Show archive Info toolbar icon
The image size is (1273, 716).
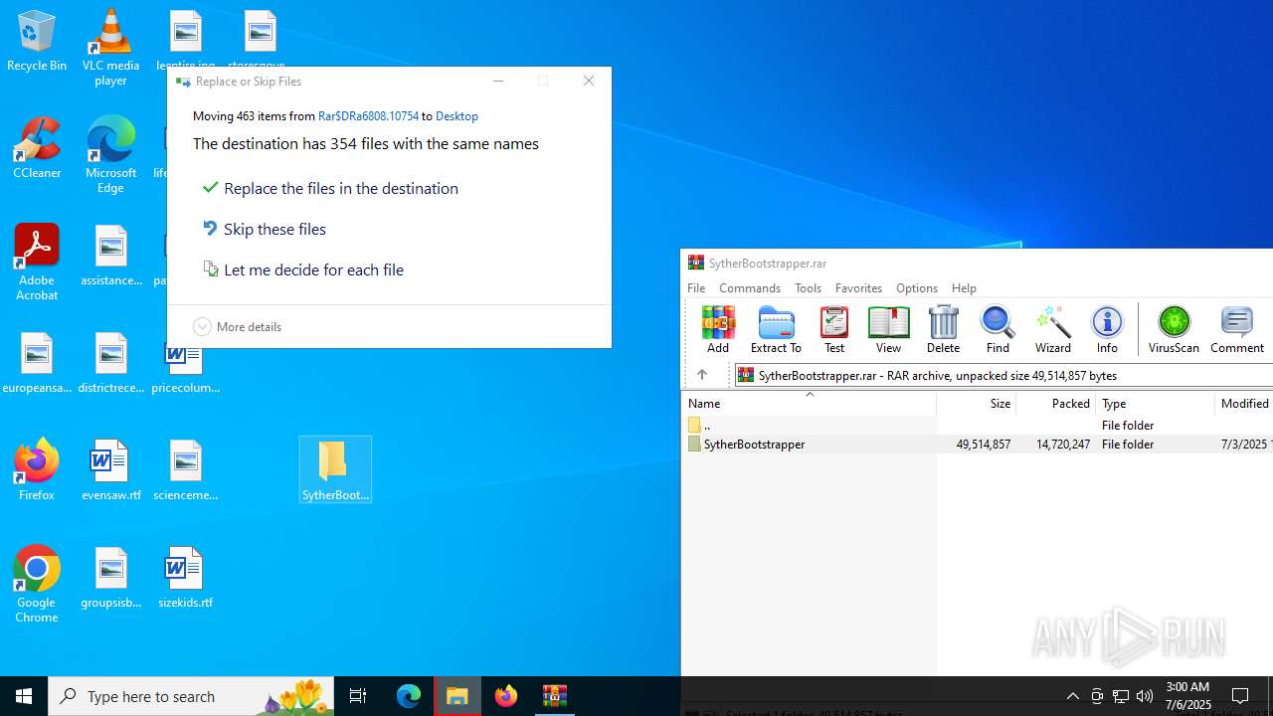[x=1107, y=330]
